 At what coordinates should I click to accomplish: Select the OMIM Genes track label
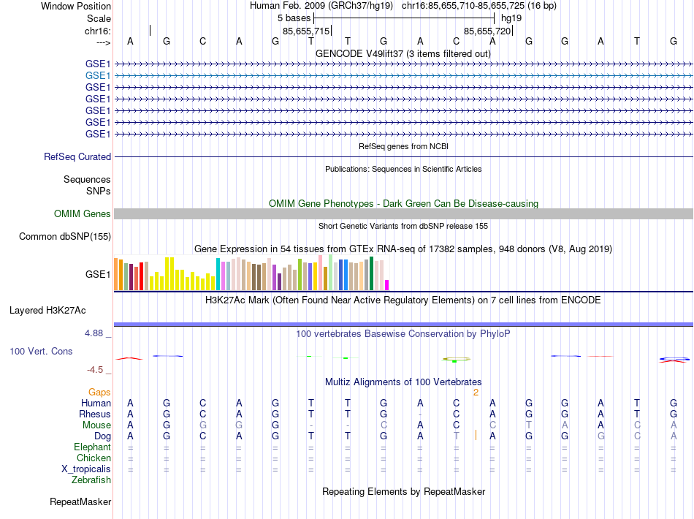click(x=83, y=214)
